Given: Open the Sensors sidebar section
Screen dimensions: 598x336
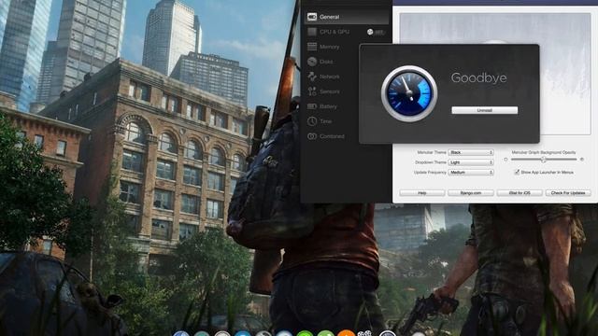Looking at the screenshot, I should [x=323, y=91].
